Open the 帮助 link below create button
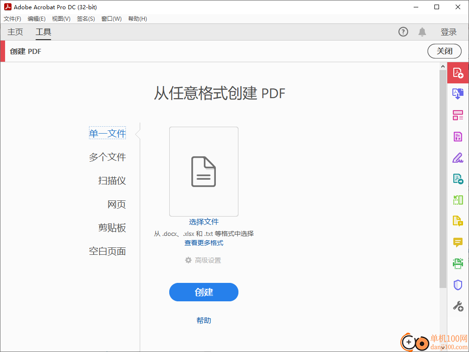The image size is (469, 352). pyautogui.click(x=204, y=320)
